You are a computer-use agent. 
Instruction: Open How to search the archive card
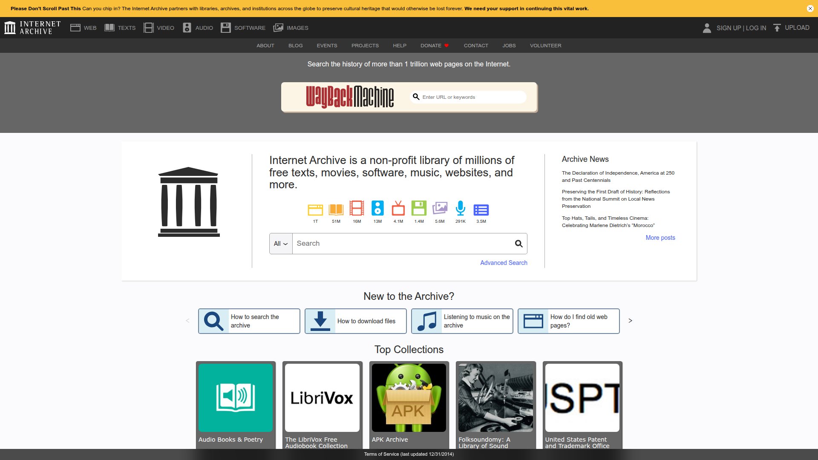pos(249,321)
